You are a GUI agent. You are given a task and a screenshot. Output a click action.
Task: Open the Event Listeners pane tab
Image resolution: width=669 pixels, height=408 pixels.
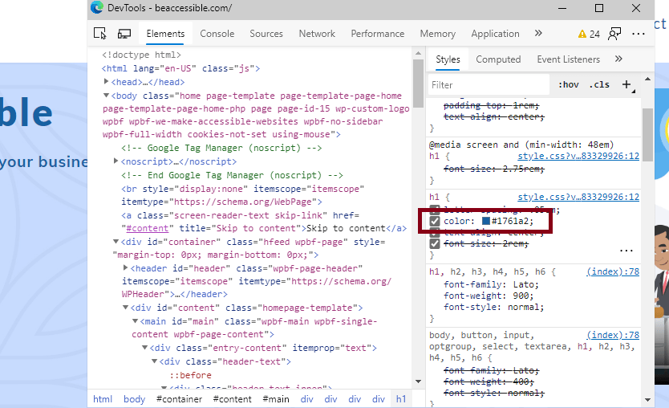pos(568,59)
